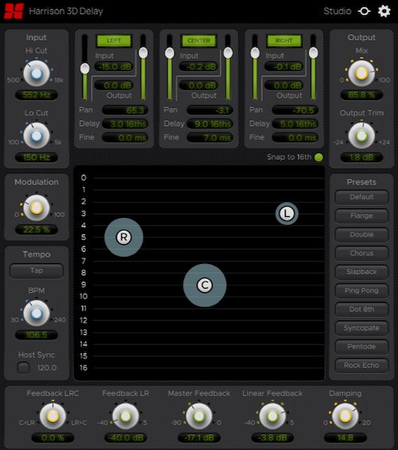This screenshot has width=398, height=450.
Task: Click the Center Delay value field
Action: coord(211,124)
